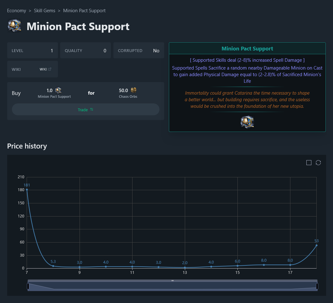Click the Minion Pact gem icon in Buy row
This screenshot has width=333, height=303.
click(58, 90)
